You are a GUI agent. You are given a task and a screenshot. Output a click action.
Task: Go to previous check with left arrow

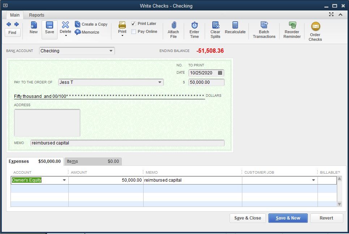(9, 24)
